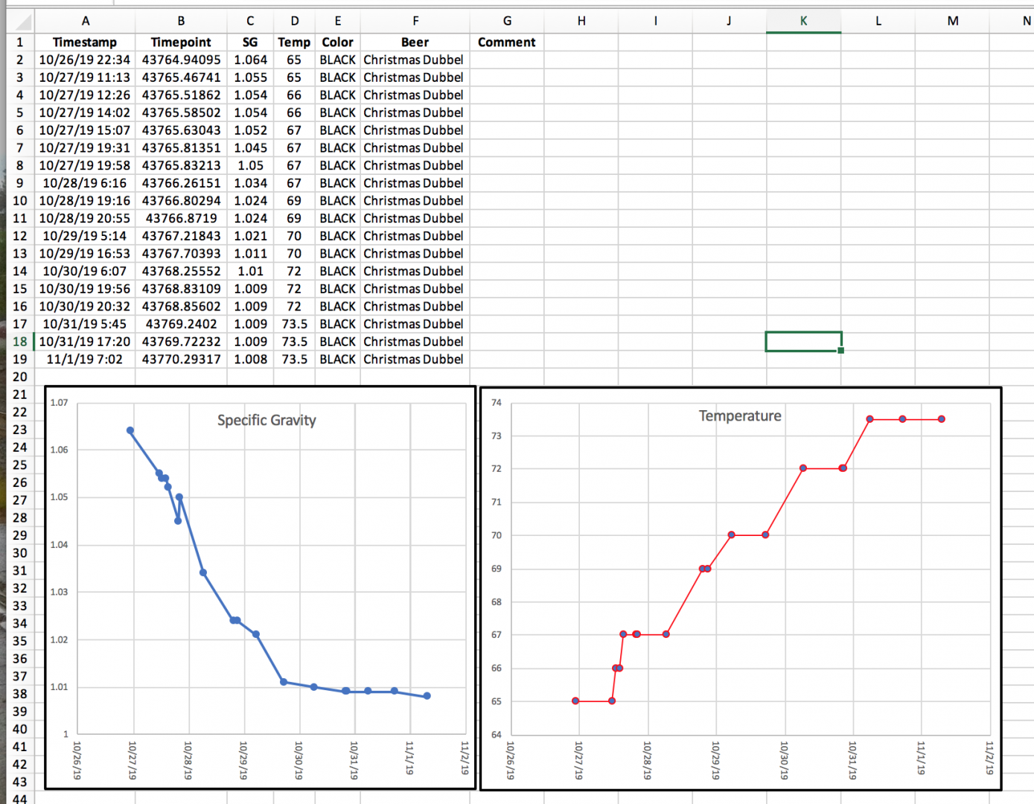Select column K header
Image resolution: width=1034 pixels, height=804 pixels.
[803, 21]
